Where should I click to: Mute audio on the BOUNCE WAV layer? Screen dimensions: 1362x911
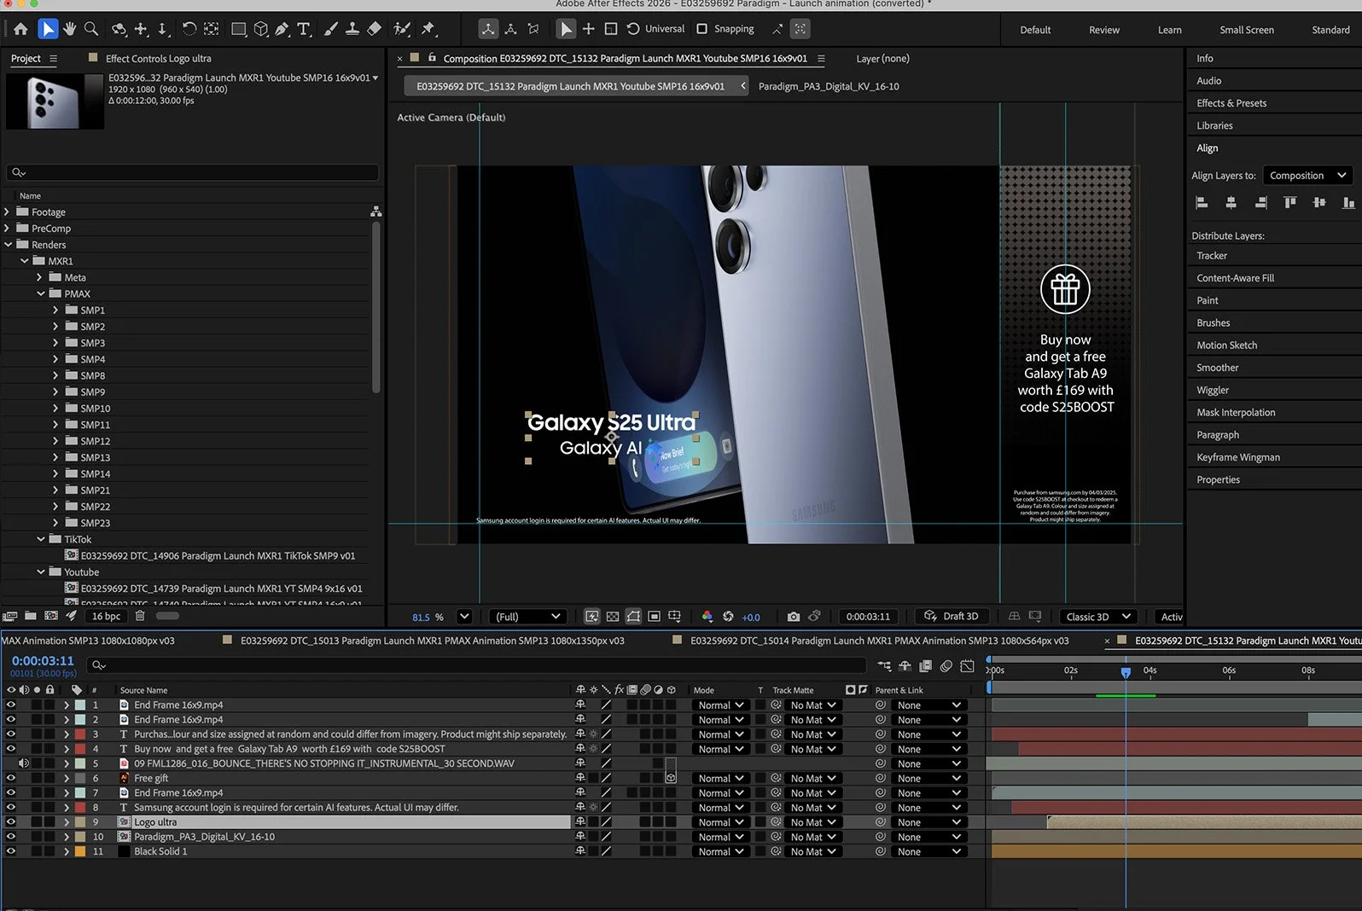coord(24,763)
